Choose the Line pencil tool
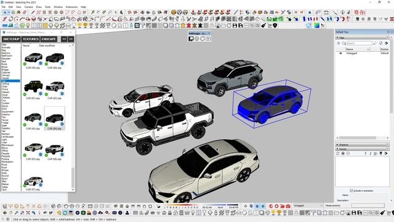Image resolution: width=394 pixels, height=222 pixels. 33,12
